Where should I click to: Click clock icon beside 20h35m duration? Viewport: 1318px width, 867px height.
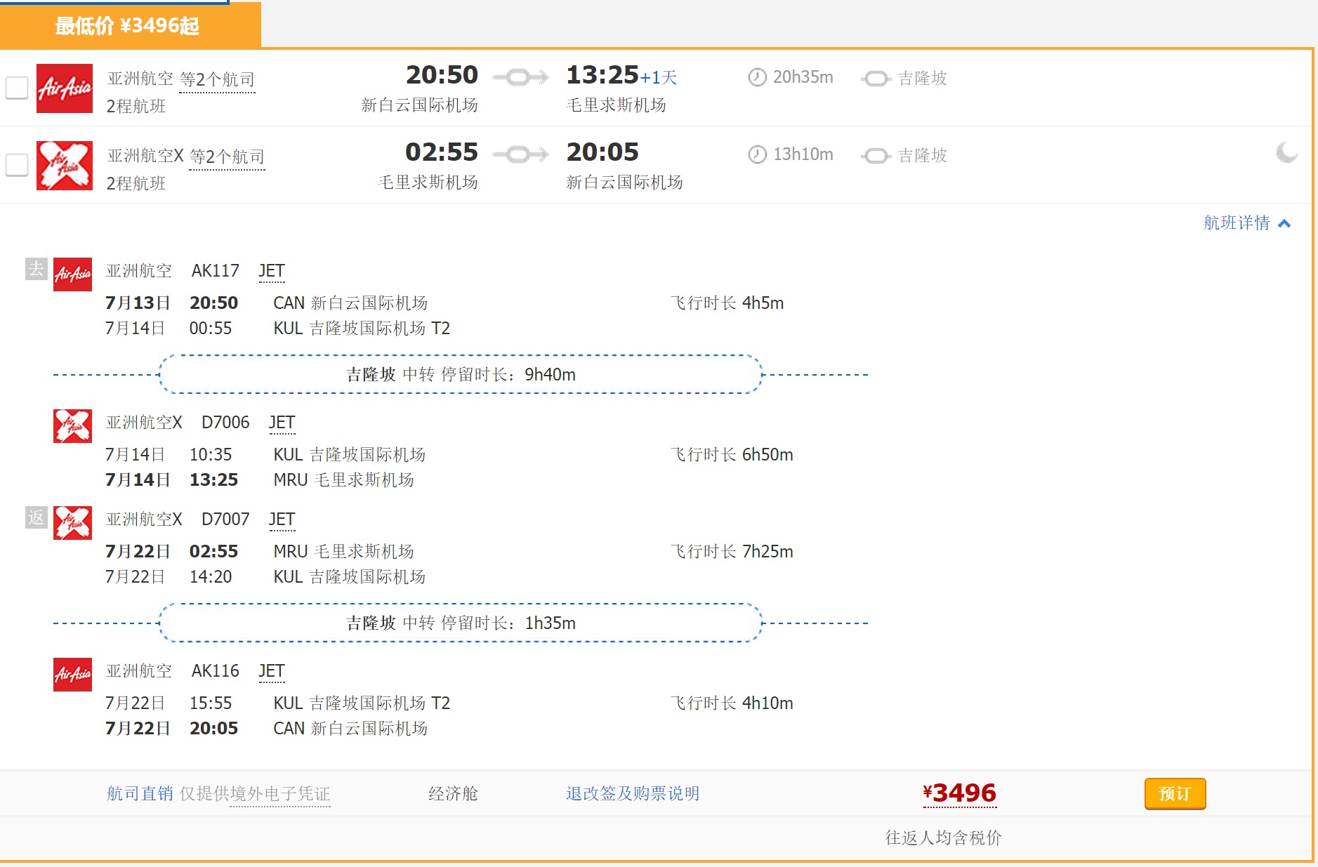[757, 77]
